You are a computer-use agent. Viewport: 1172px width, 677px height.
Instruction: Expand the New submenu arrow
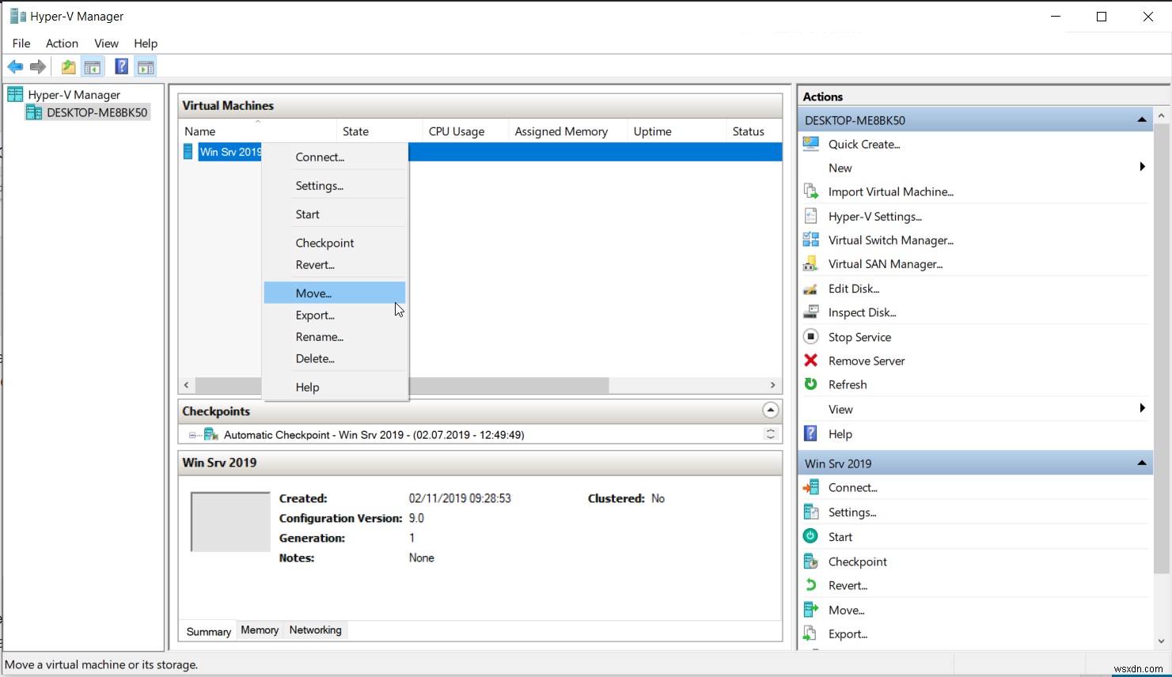click(x=1141, y=167)
